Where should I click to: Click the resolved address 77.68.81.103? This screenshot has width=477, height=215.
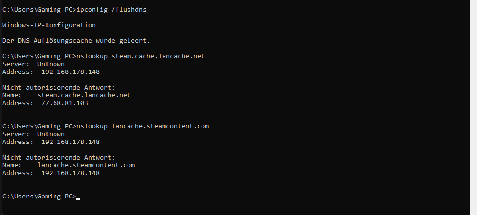tap(64, 103)
